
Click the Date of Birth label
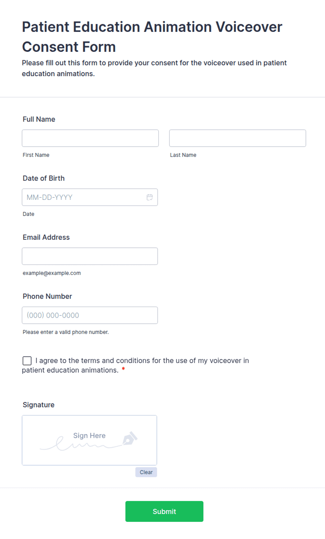pyautogui.click(x=44, y=178)
